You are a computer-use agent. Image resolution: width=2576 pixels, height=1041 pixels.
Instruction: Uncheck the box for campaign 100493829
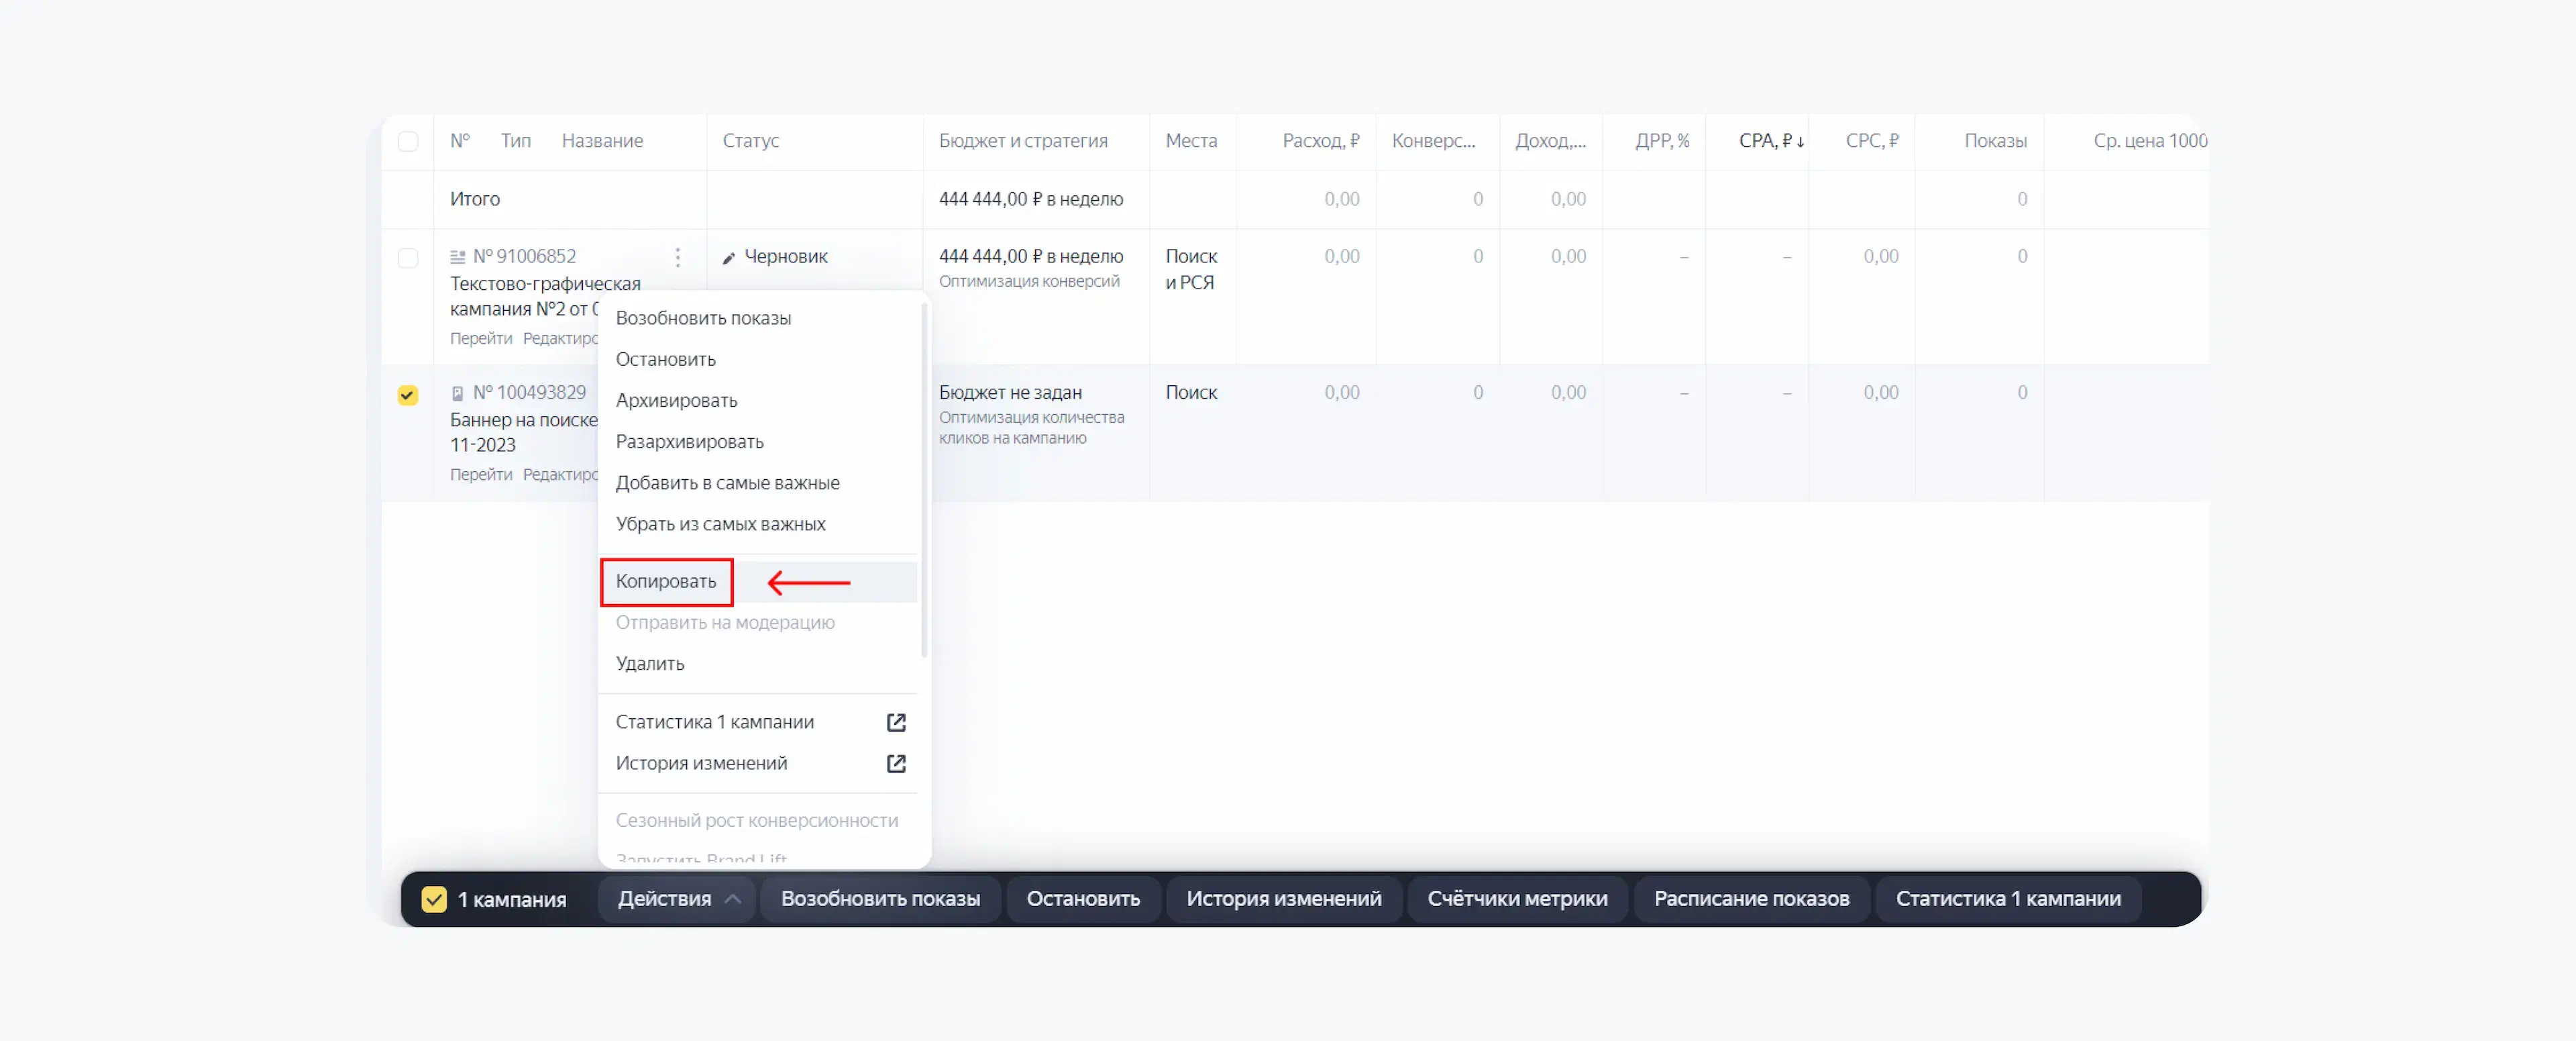point(408,395)
